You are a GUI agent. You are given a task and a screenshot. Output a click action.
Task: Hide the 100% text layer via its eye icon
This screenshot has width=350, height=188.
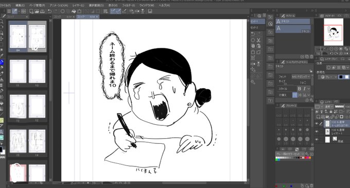point(317,124)
